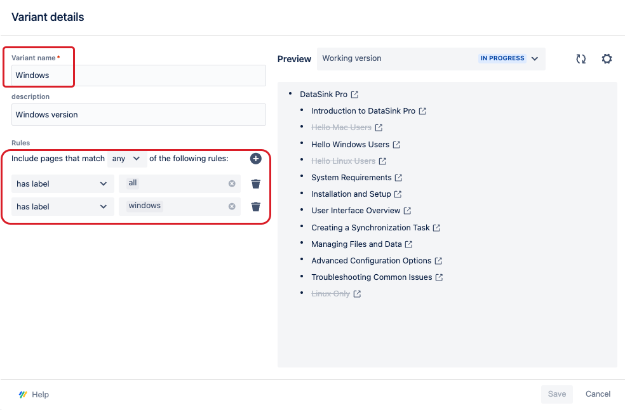Open User Interface Overview external link icon
The image size is (625, 410).
407,211
